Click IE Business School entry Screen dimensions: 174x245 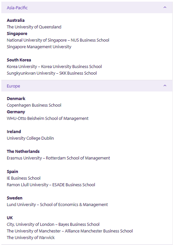pos(23,178)
